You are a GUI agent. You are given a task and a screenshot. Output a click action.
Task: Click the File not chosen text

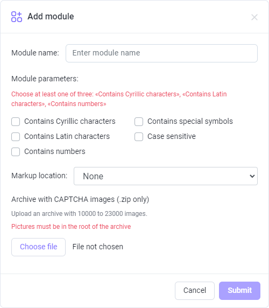[x=98, y=247]
